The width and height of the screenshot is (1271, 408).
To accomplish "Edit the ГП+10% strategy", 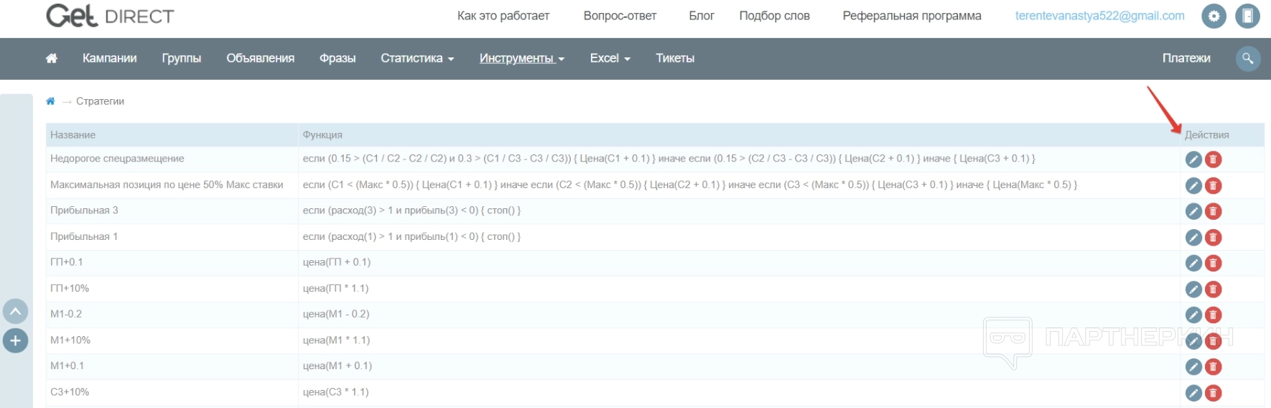I will (1193, 289).
